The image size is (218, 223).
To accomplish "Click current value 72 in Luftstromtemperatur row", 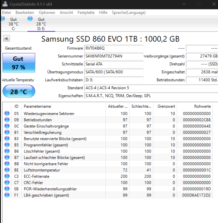I will [125, 170].
